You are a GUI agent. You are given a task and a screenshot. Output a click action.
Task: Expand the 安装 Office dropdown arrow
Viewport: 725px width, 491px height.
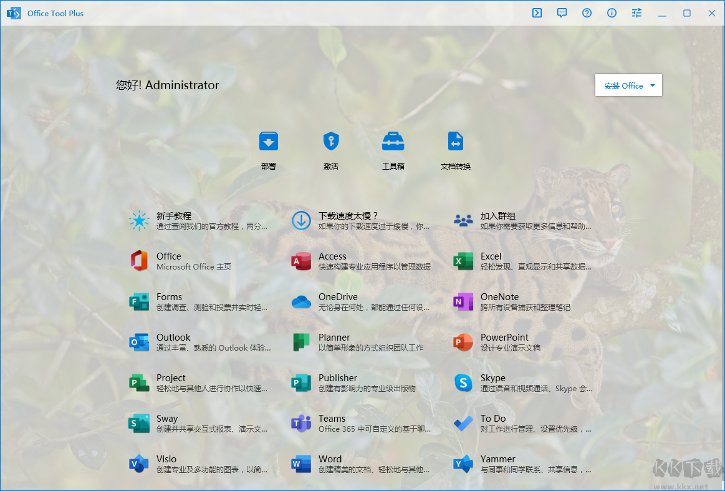(653, 85)
